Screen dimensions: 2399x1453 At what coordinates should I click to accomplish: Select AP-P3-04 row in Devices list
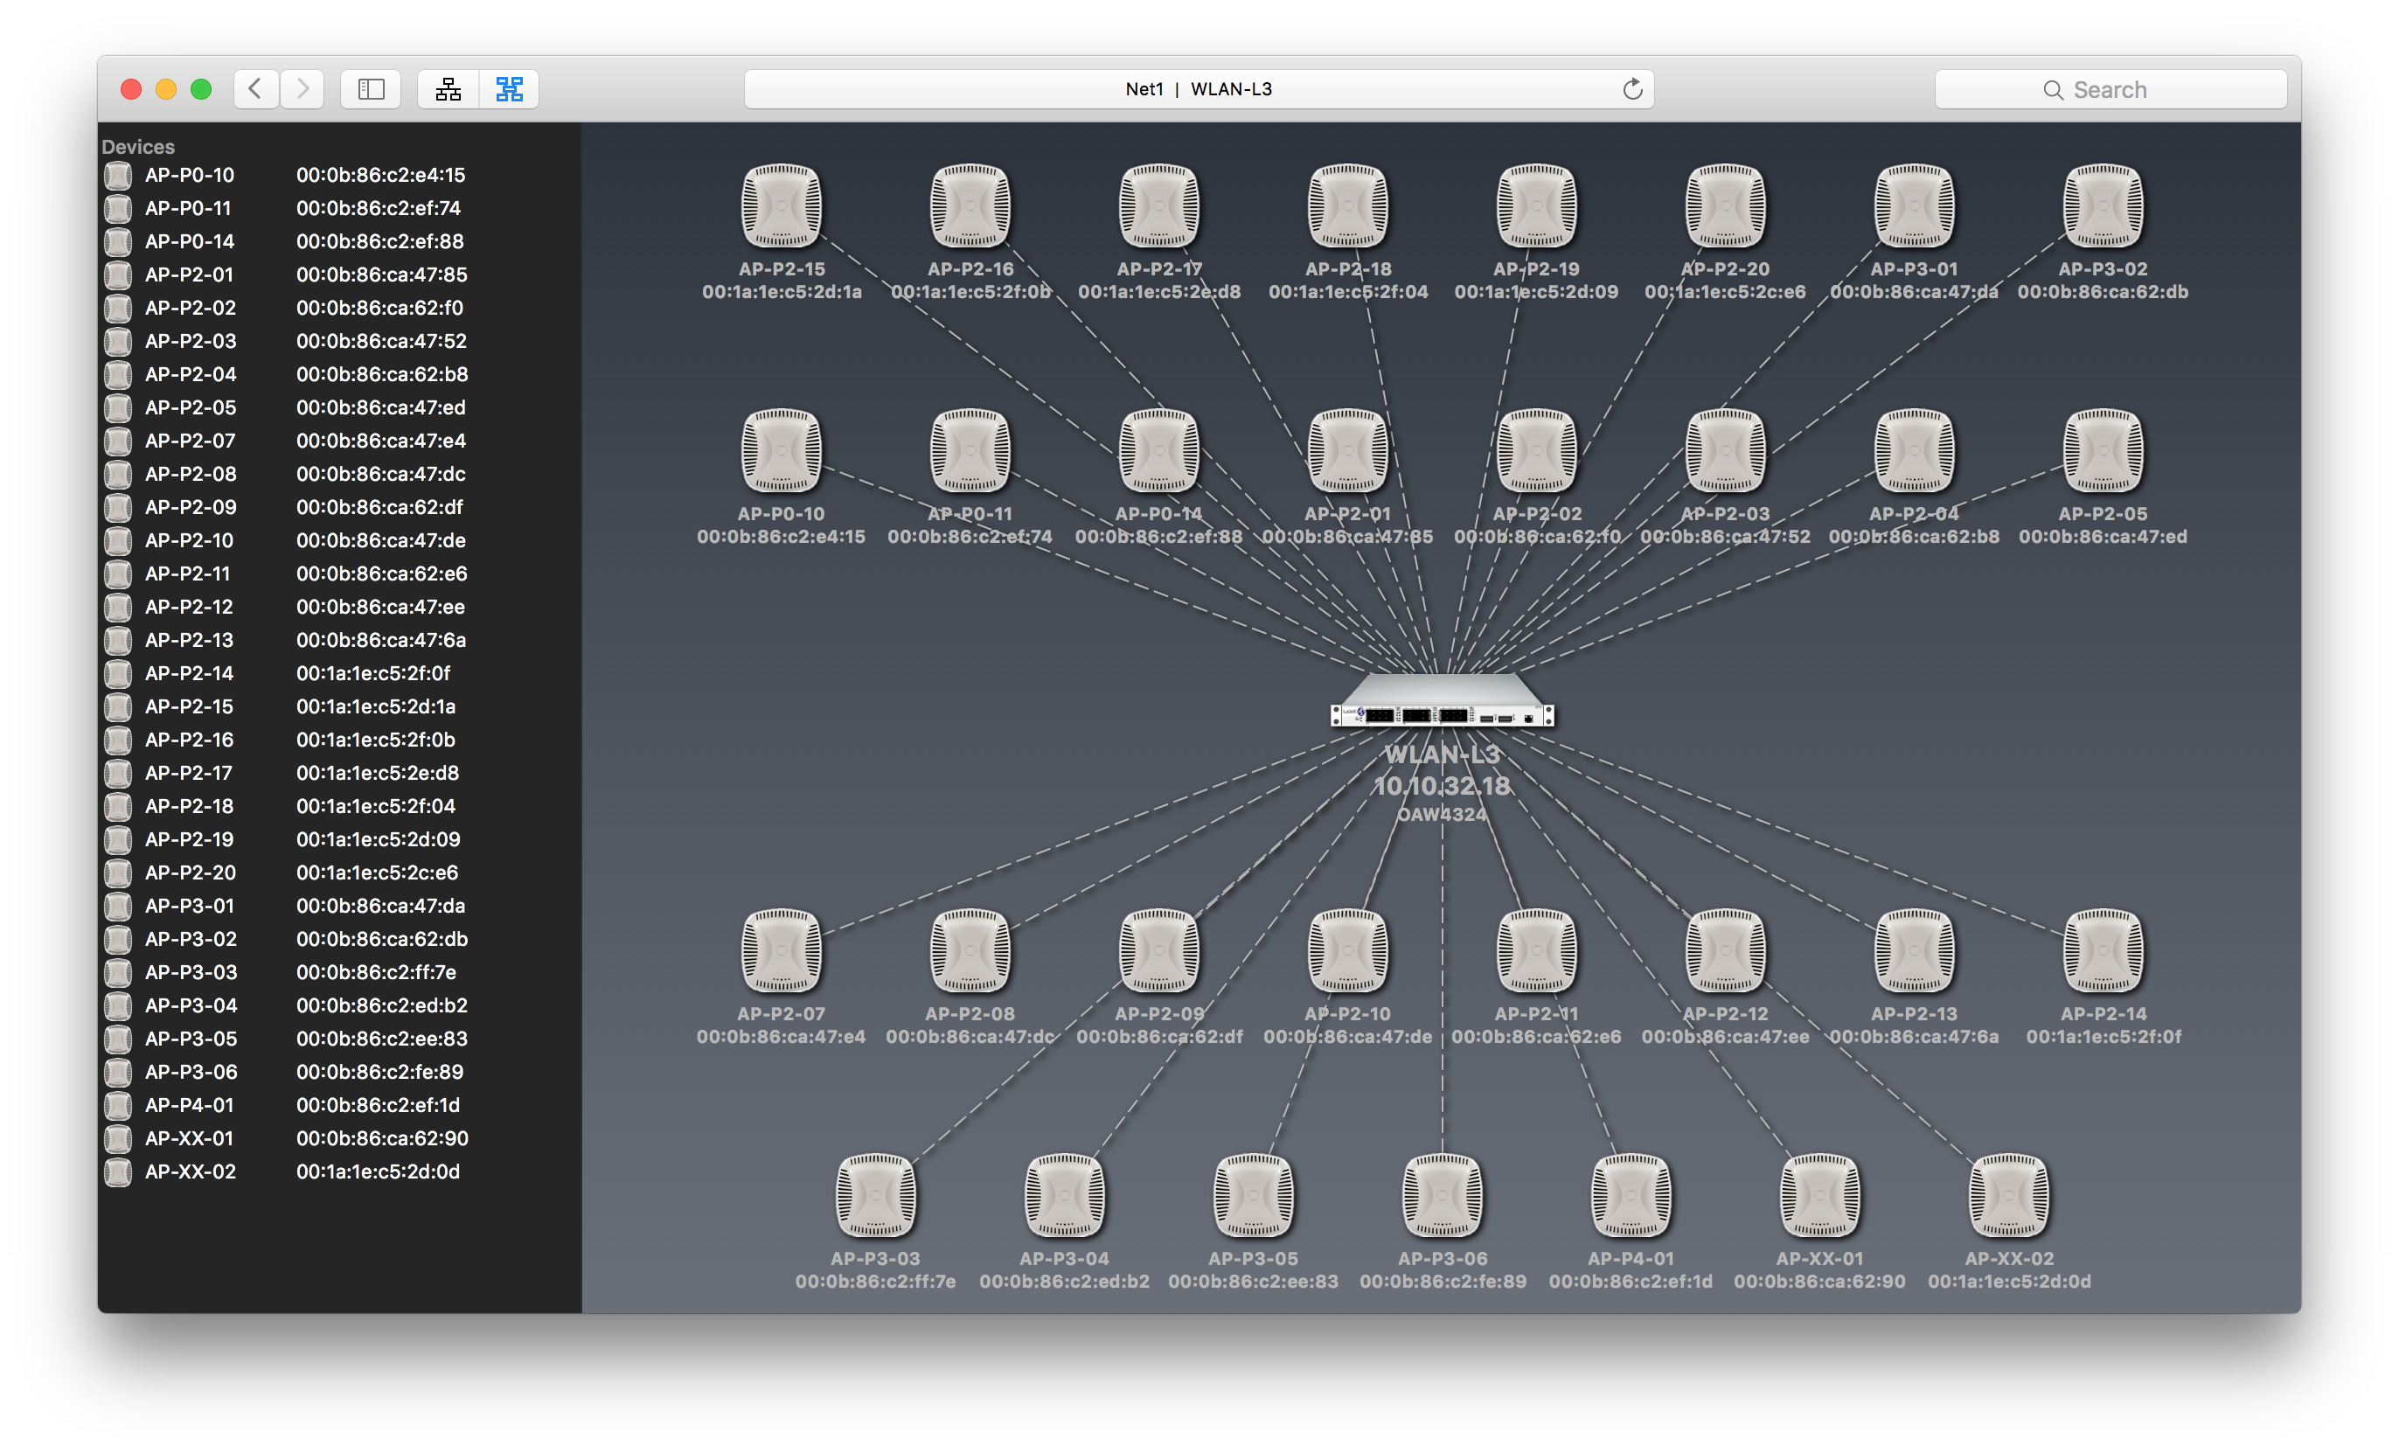190,1005
